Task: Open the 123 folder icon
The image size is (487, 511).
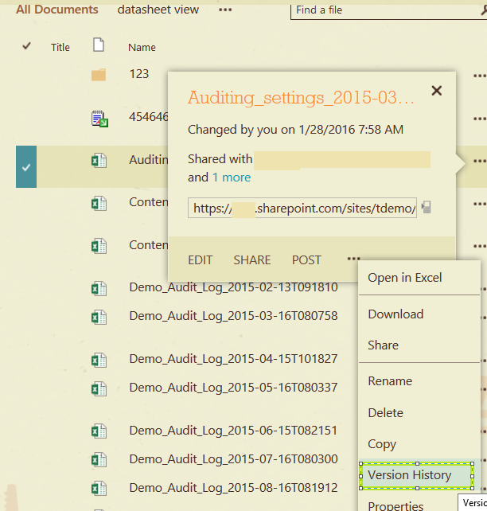Action: 99,75
